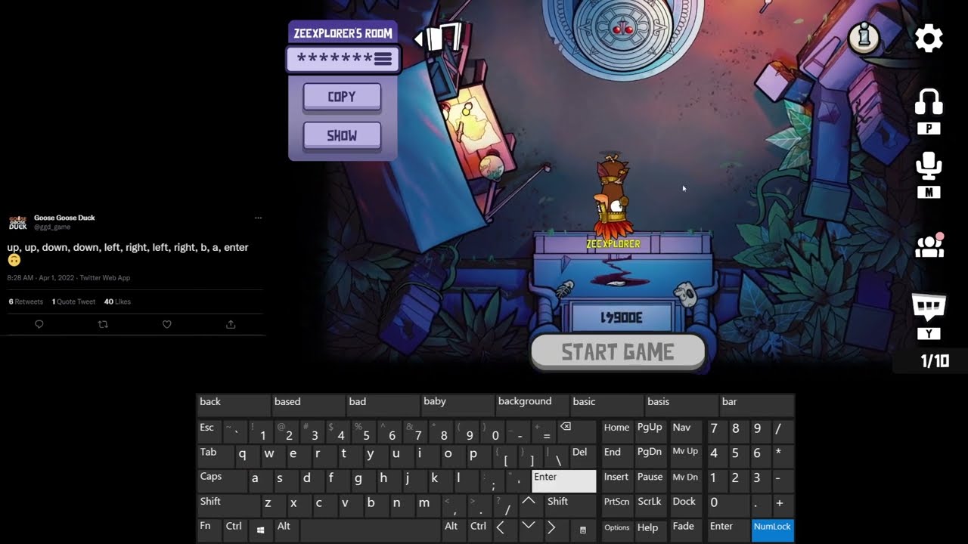The height and width of the screenshot is (544, 968).
Task: Select the 'back' word suggestion
Action: tap(233, 404)
